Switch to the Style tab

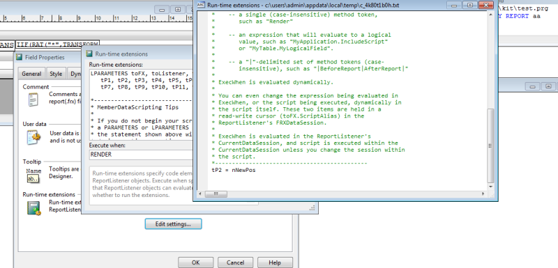(56, 74)
